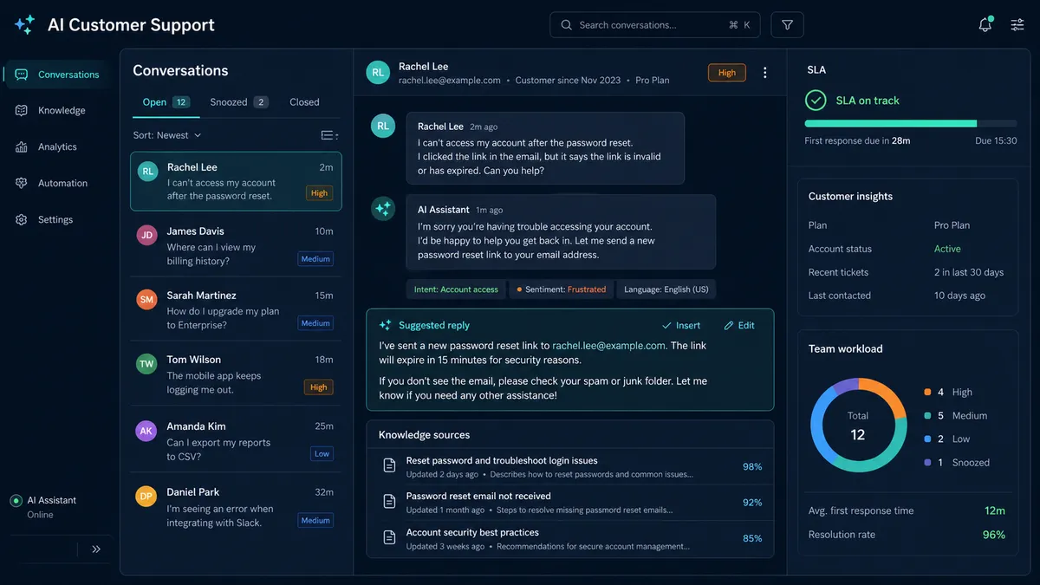Click the SLA progress bar

point(911,124)
